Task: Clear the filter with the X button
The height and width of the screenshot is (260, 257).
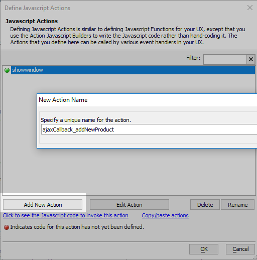Action: point(250,59)
